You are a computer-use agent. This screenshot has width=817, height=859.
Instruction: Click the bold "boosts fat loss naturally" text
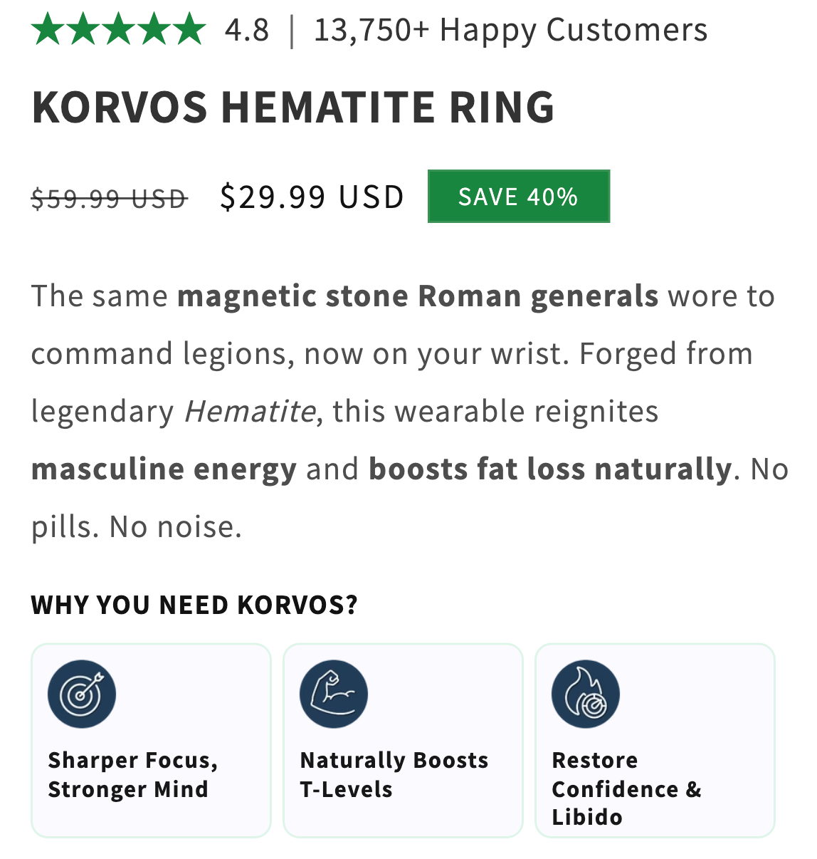[549, 469]
